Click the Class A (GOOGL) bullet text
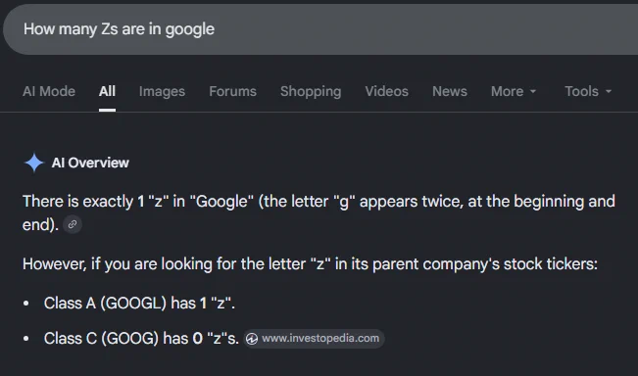The width and height of the screenshot is (638, 376). tap(139, 304)
